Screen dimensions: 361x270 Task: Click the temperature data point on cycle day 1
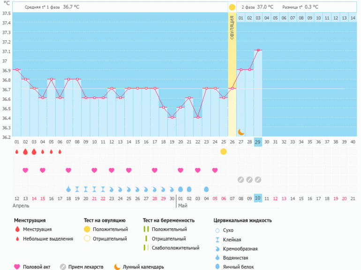tap(17, 69)
